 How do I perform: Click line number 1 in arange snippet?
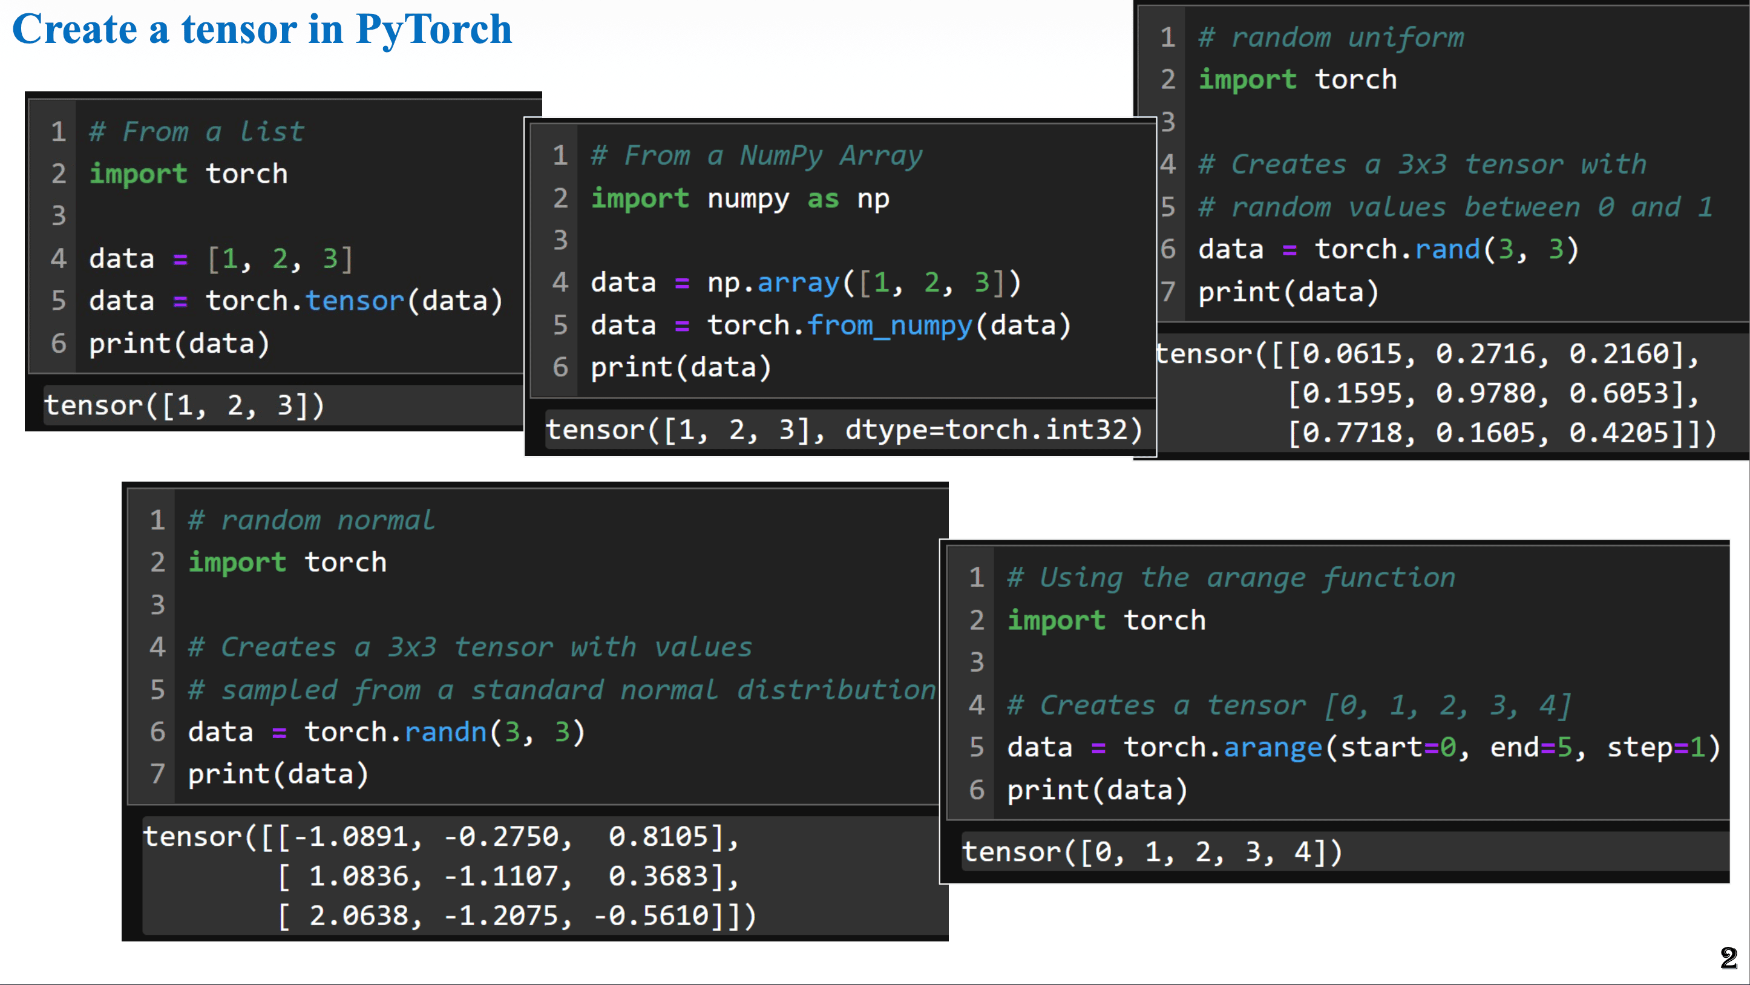(975, 577)
